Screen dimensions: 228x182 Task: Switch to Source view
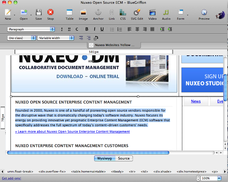pos(124,158)
